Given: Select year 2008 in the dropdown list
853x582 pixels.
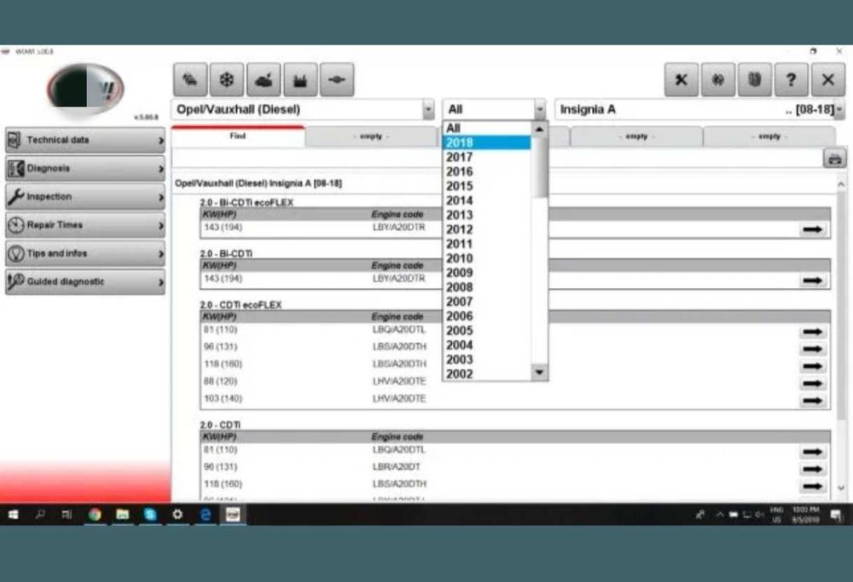Looking at the screenshot, I should [487, 287].
